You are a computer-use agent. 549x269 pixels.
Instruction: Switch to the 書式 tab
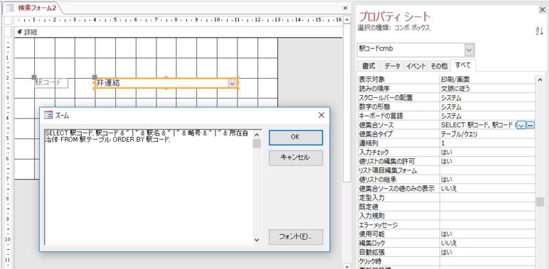pyautogui.click(x=369, y=66)
